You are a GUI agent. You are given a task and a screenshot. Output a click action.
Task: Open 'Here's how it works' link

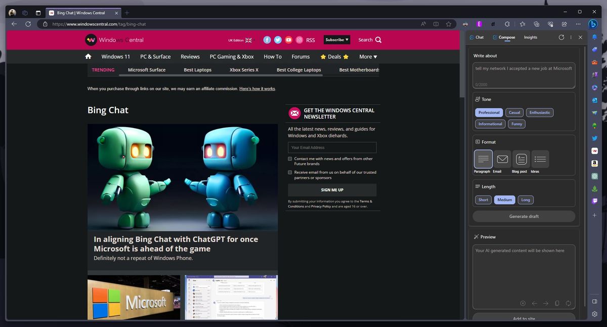click(257, 89)
